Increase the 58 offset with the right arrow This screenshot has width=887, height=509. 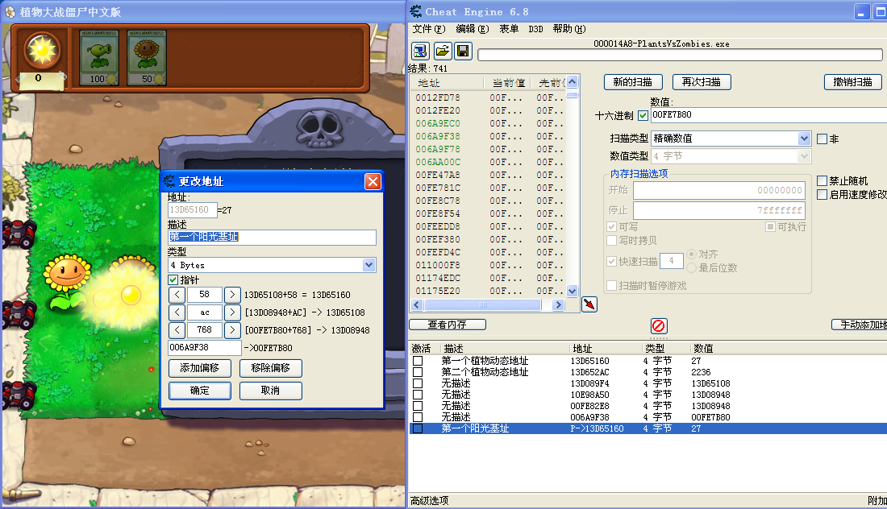click(x=231, y=295)
